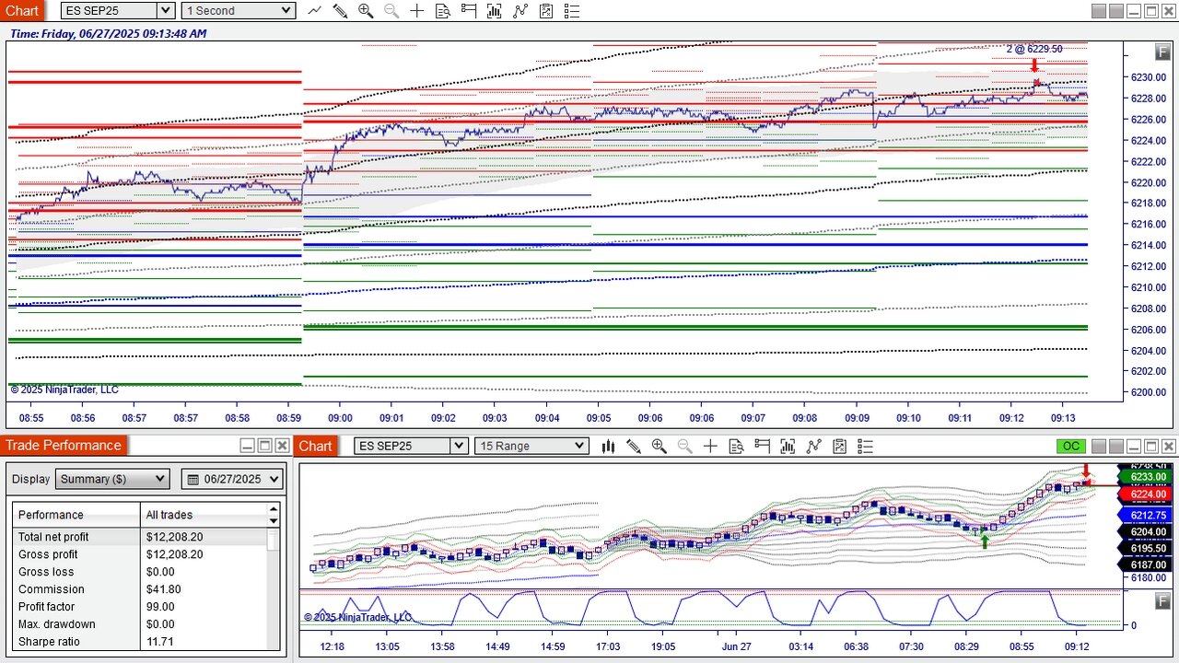The height and width of the screenshot is (663, 1179).
Task: Show Data Box in the 1 Second chart
Action: (443, 11)
